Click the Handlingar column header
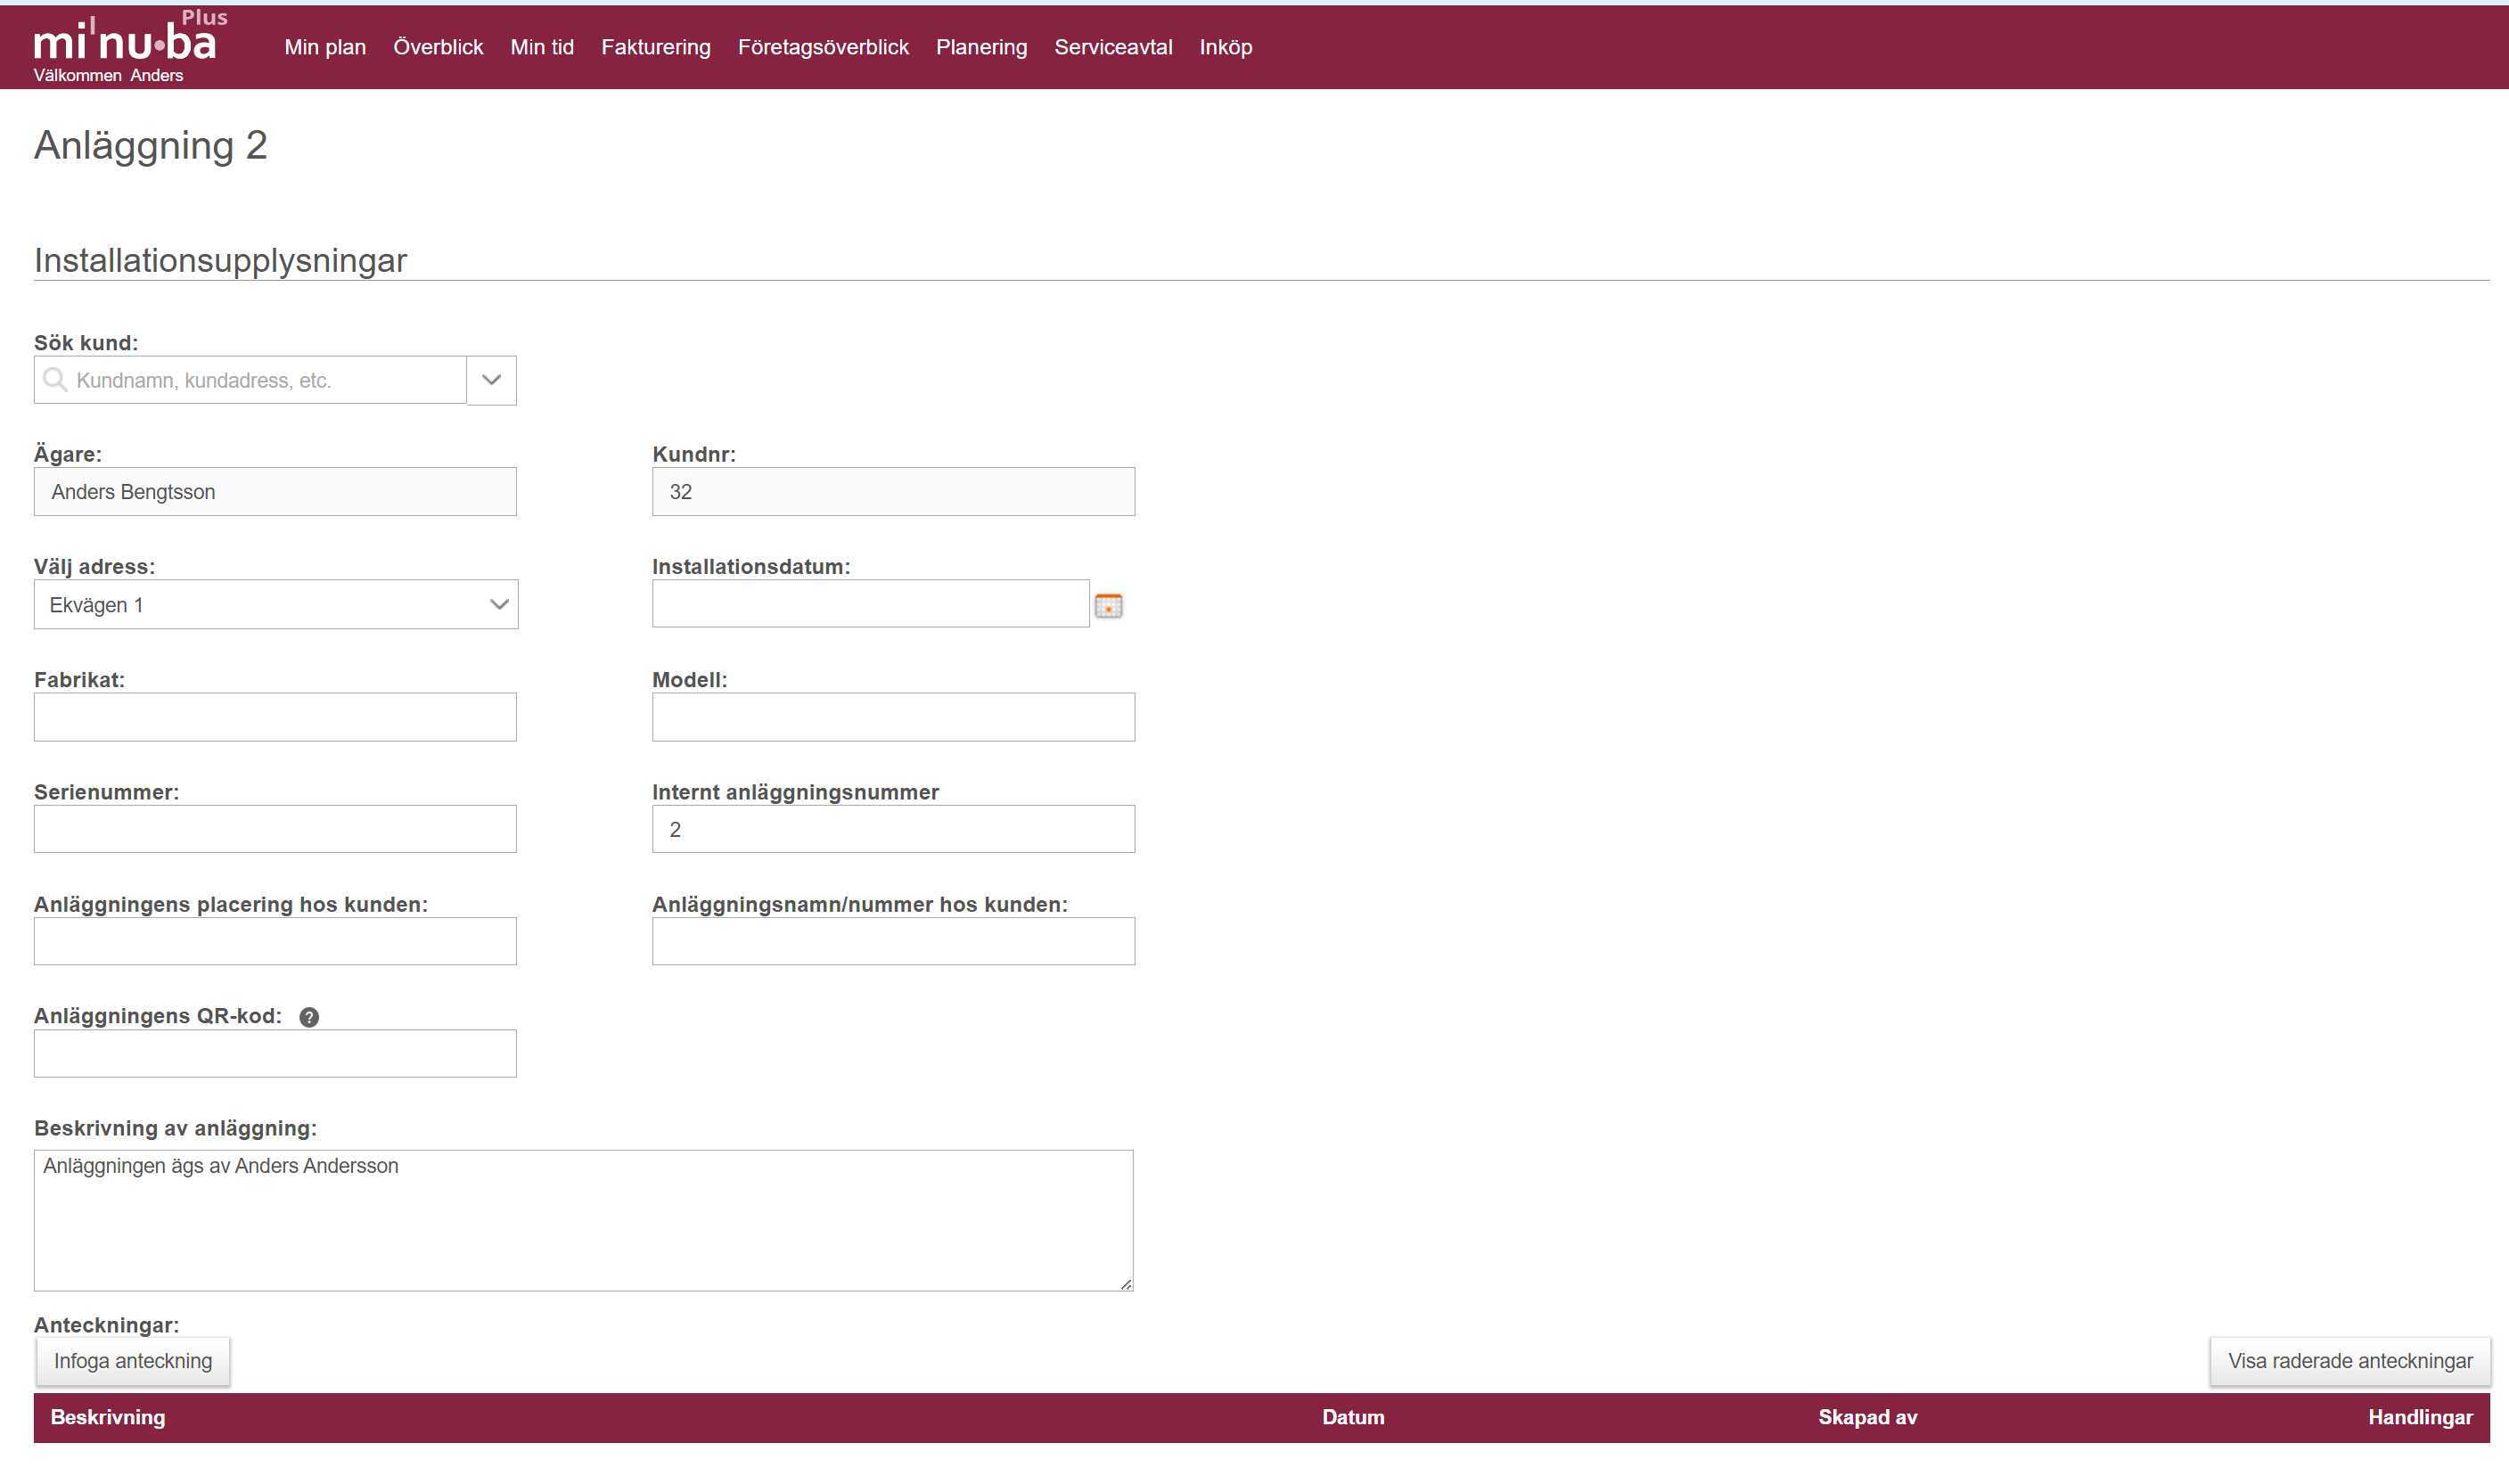Image resolution: width=2509 pixels, height=1484 pixels. [2420, 1418]
